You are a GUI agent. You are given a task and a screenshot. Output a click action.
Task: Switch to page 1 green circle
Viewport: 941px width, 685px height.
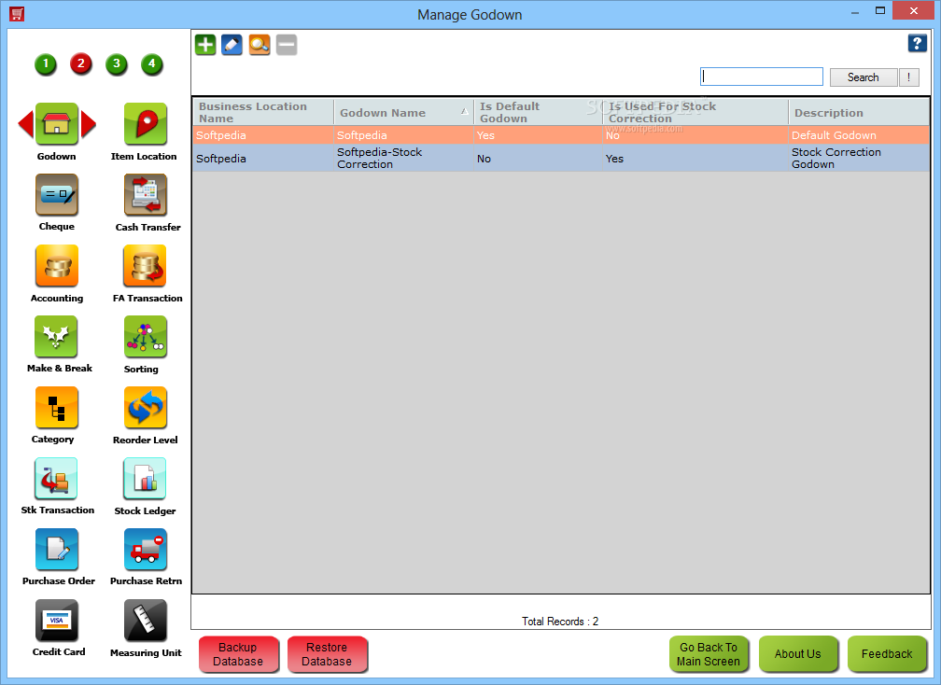(46, 63)
